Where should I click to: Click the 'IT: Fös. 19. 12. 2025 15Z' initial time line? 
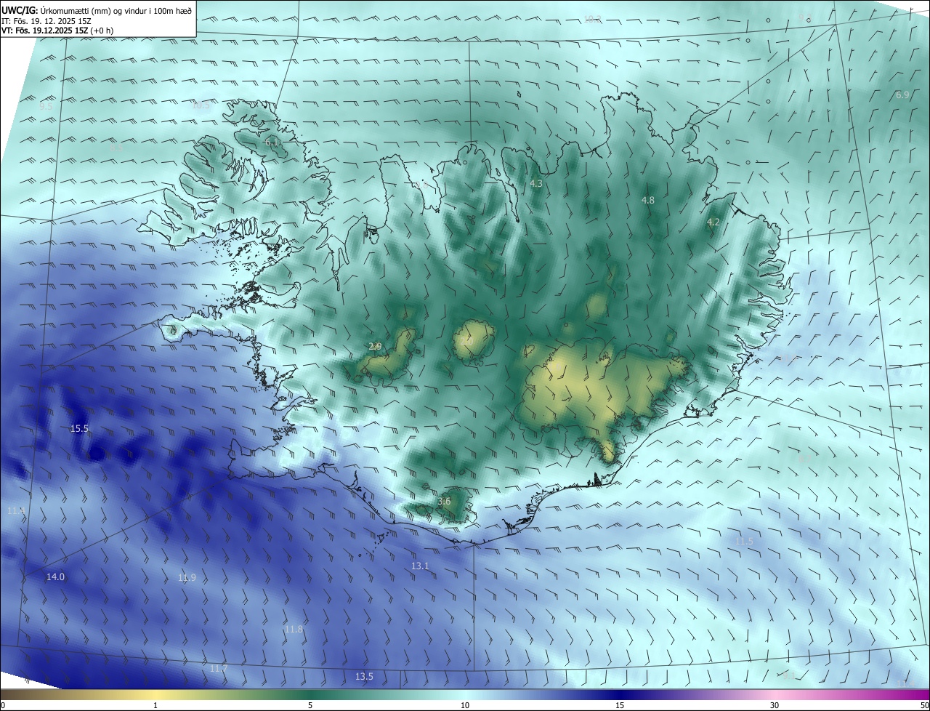pyautogui.click(x=45, y=20)
